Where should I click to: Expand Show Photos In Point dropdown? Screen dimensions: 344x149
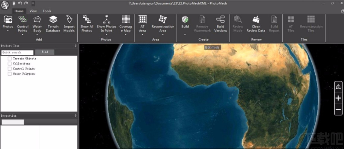106,35
